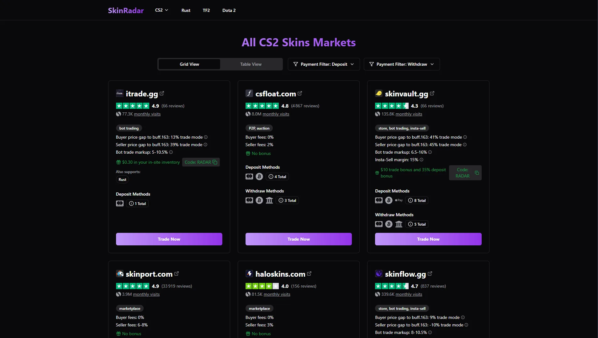Open skinport.com monthly visits link

[146, 294]
